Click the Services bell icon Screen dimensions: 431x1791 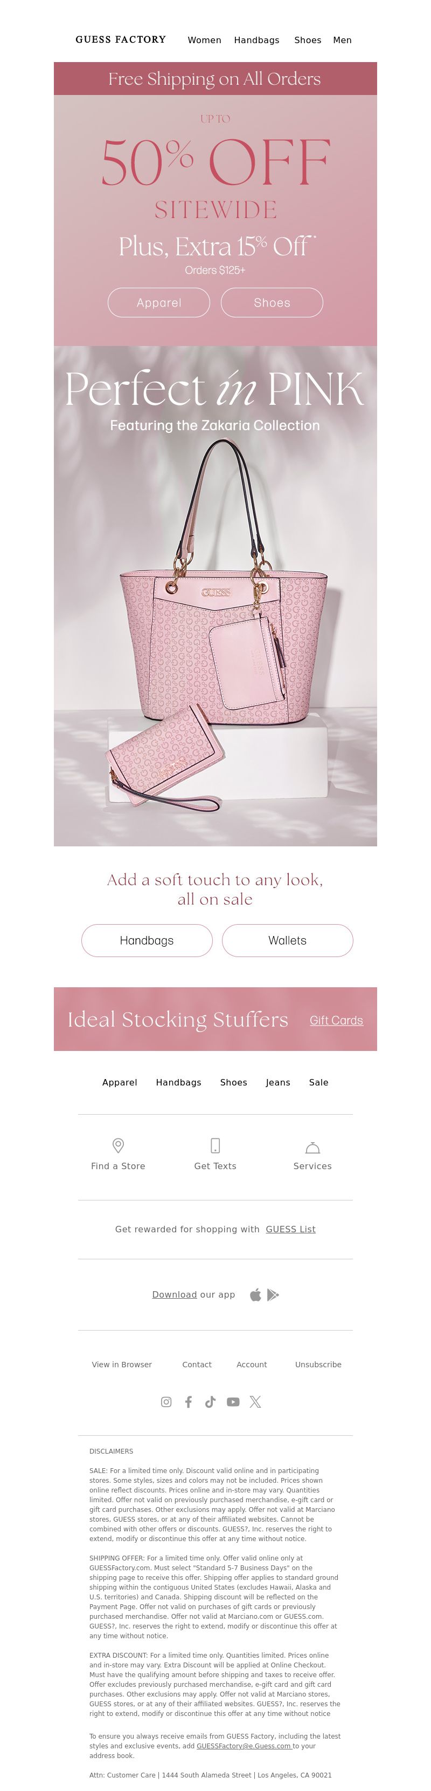(312, 1147)
